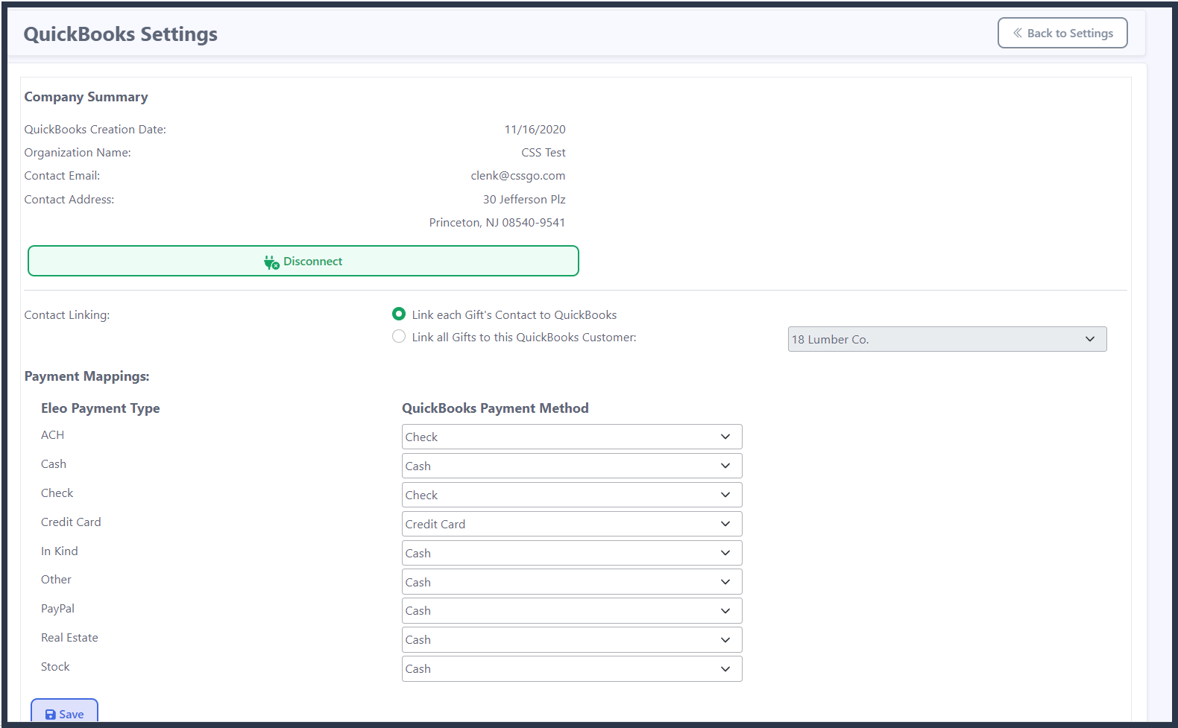
Task: Open the In Kind payment method dropdown
Action: [x=572, y=553]
